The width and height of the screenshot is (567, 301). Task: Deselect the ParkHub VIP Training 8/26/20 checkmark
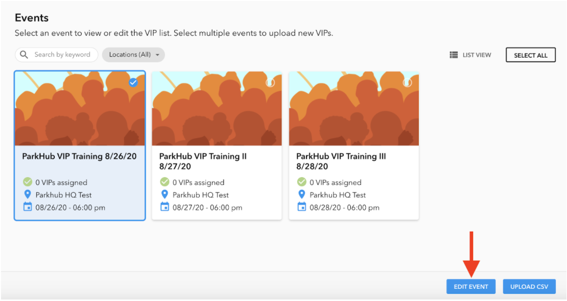coord(133,83)
